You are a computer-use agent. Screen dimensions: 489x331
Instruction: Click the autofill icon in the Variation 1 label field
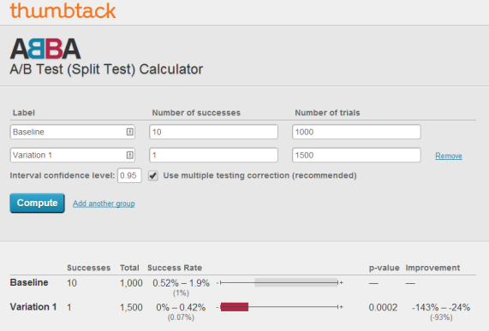click(x=129, y=155)
